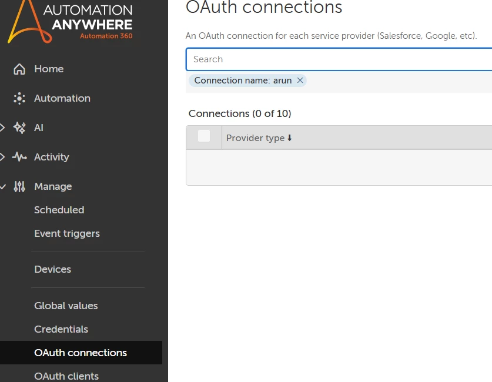Viewport: 492px width, 382px height.
Task: Click the Manage sliders icon
Action: [19, 186]
